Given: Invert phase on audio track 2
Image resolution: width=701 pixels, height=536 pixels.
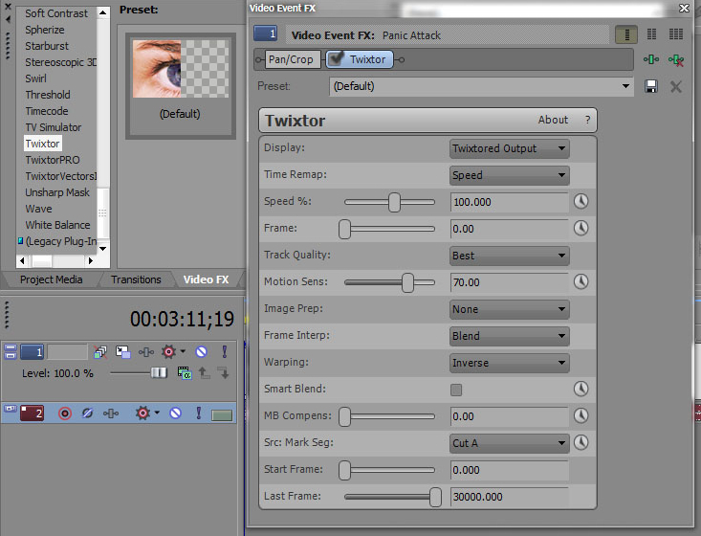Looking at the screenshot, I should 86,413.
